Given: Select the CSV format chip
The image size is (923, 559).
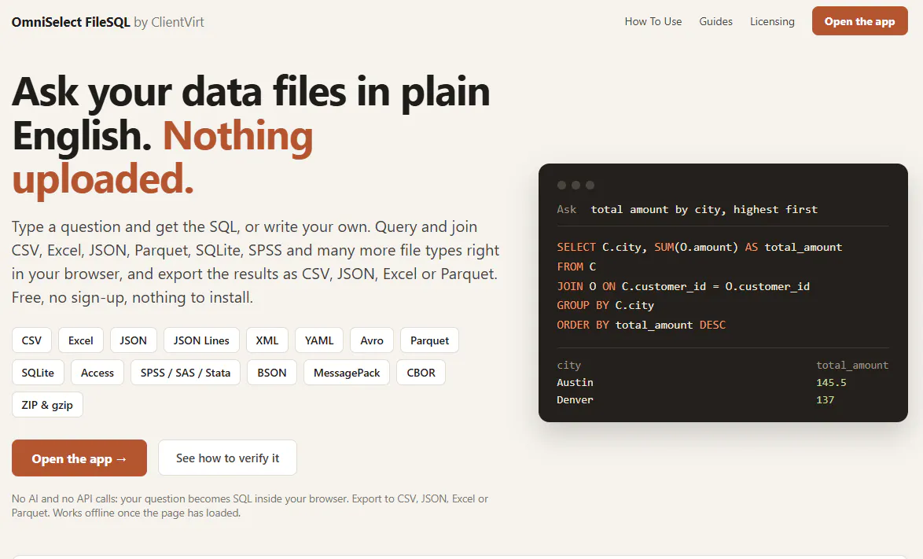Looking at the screenshot, I should coord(31,340).
